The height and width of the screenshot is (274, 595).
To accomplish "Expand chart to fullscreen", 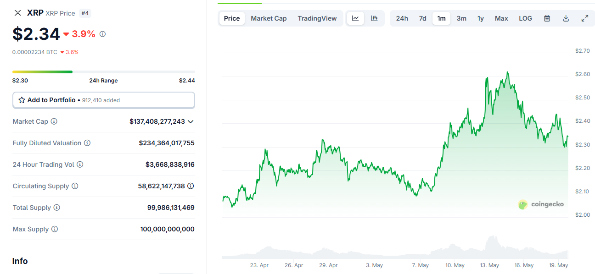I will (584, 18).
